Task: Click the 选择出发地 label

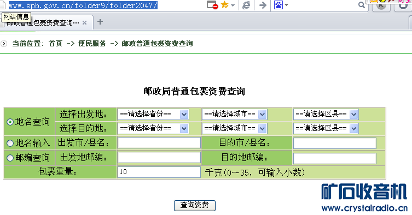Action: [83, 114]
